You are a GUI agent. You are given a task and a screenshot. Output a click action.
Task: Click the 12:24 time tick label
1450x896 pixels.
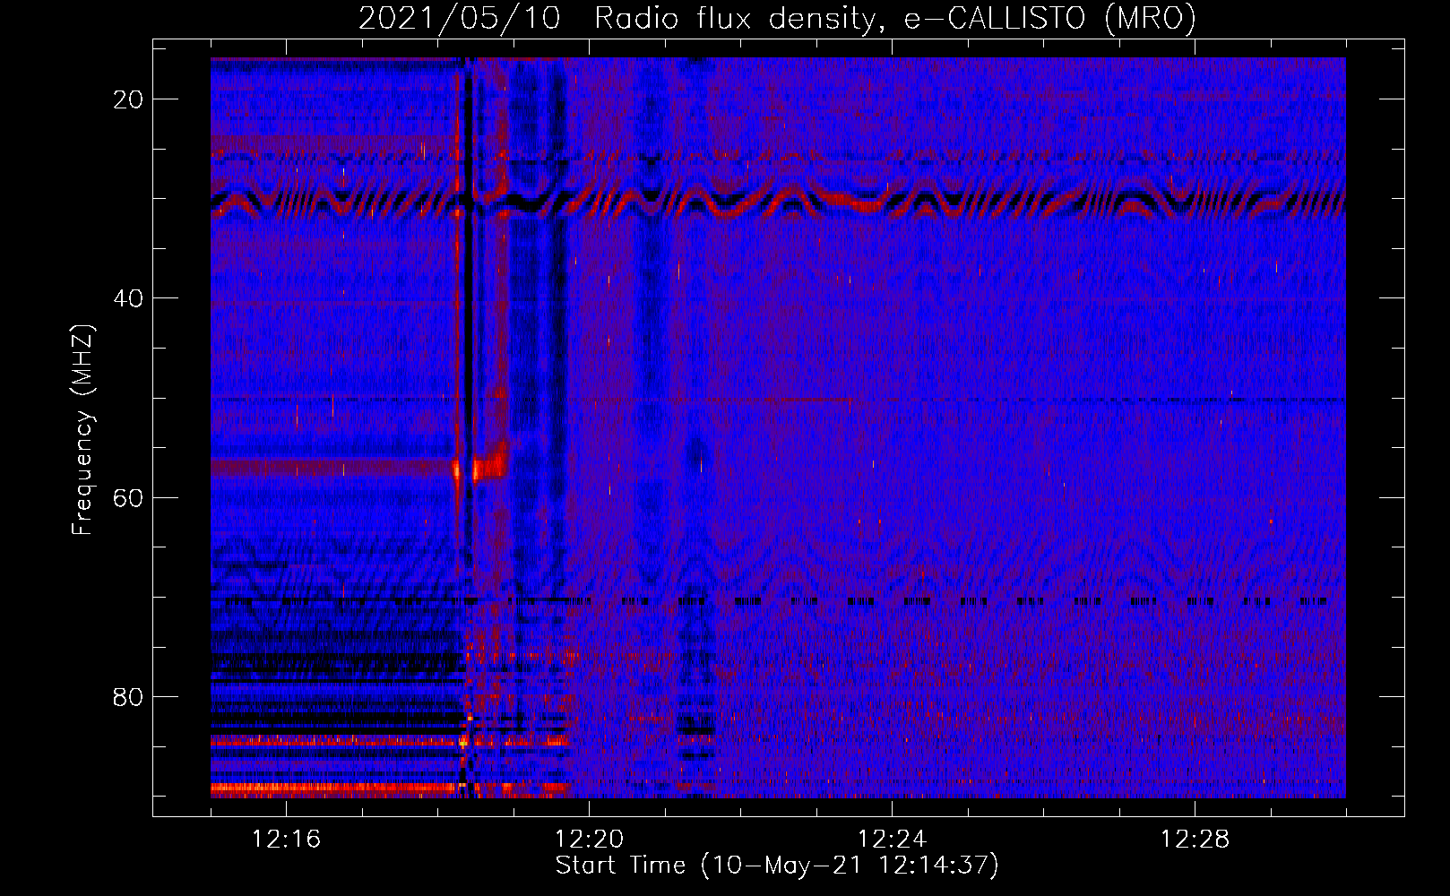pos(892,840)
